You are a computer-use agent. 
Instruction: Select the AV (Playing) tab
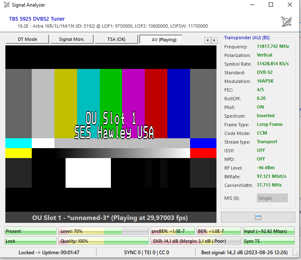point(161,39)
